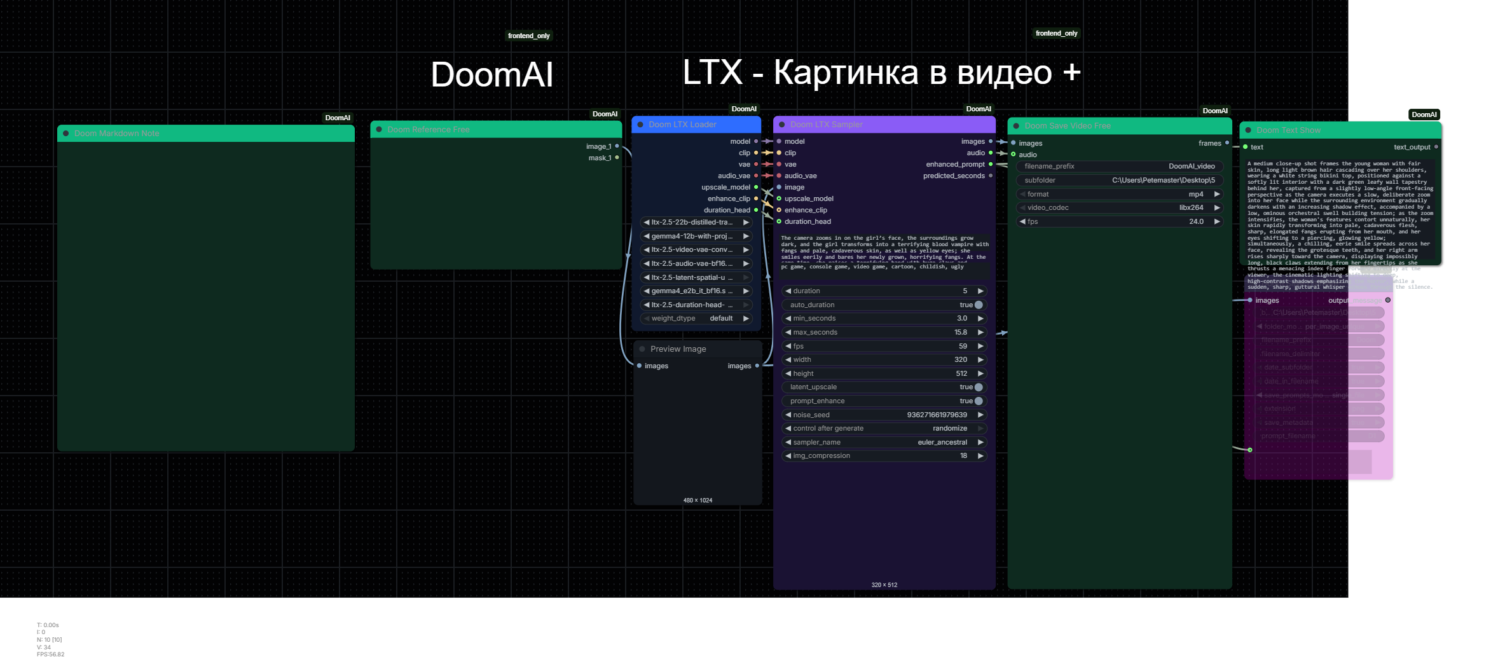Click the positive prompt text box in LTX Sampler
The width and height of the screenshot is (1498, 664).
(884, 248)
